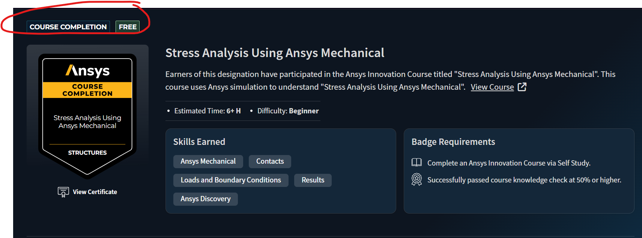Click the Difficulty: Beginner text
The width and height of the screenshot is (642, 238).
click(x=288, y=111)
